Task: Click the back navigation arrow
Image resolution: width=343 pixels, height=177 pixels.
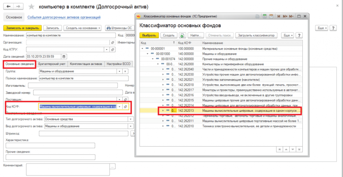Action: click(8, 7)
